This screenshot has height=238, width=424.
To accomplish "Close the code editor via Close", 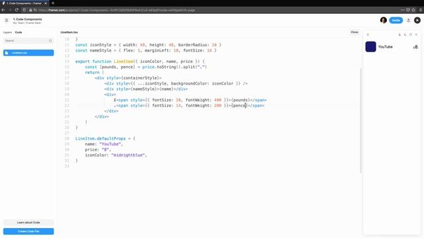I will point(354,32).
